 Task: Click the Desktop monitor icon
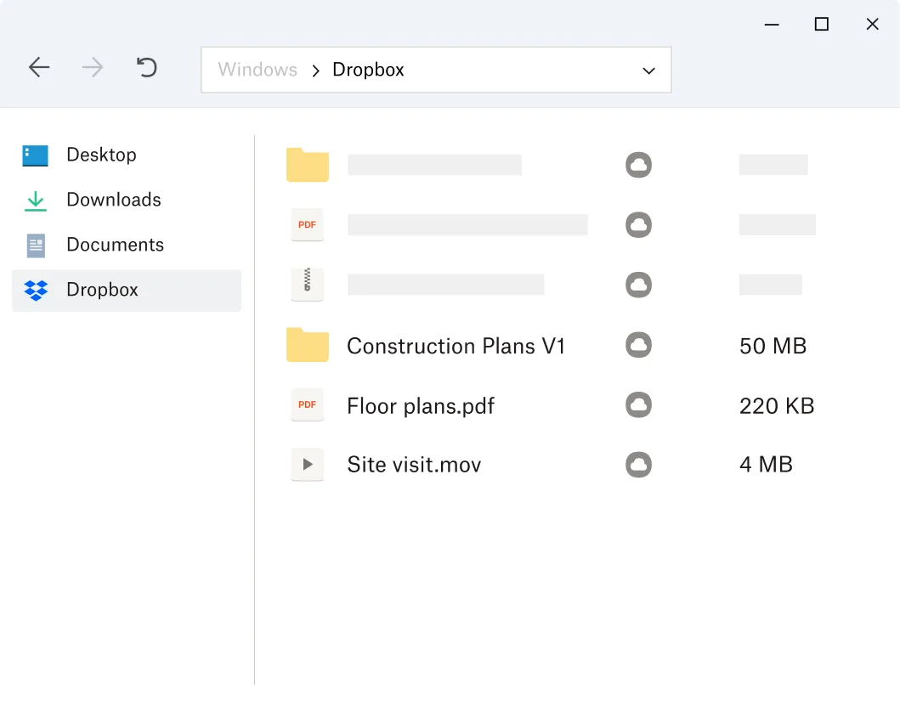[x=35, y=155]
